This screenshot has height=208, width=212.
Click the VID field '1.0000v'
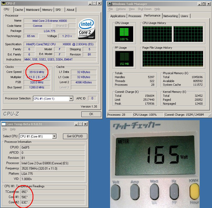53,179
